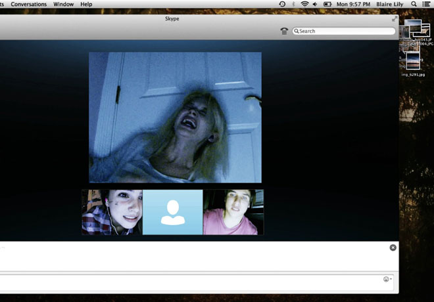Click the Bluetooth status icon
The height and width of the screenshot is (302, 434).
pos(293,5)
